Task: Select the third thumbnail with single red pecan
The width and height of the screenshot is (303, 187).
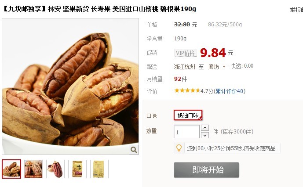Action: pyautogui.click(x=55, y=169)
